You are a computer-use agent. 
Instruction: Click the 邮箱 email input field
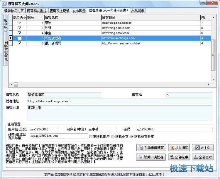[x=58, y=136]
